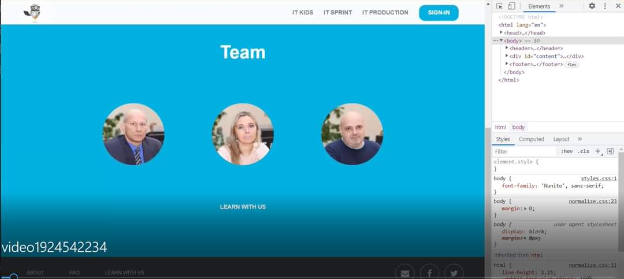Select the inspect element picker tool
Screen dimensions: 624x279
coord(499,6)
